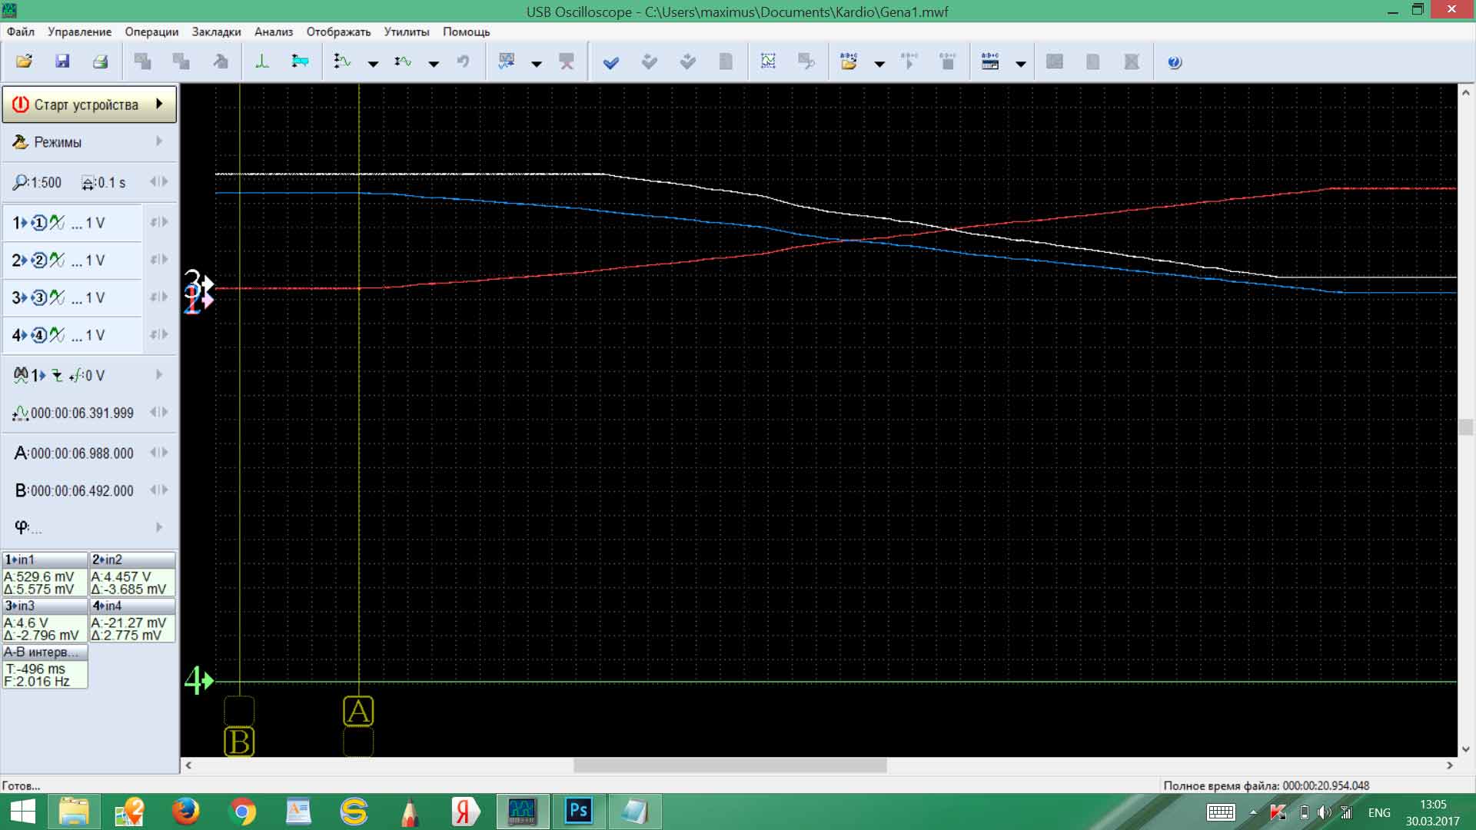Toggle channel 3 waveform enable icon
The image size is (1476, 830).
click(x=58, y=297)
